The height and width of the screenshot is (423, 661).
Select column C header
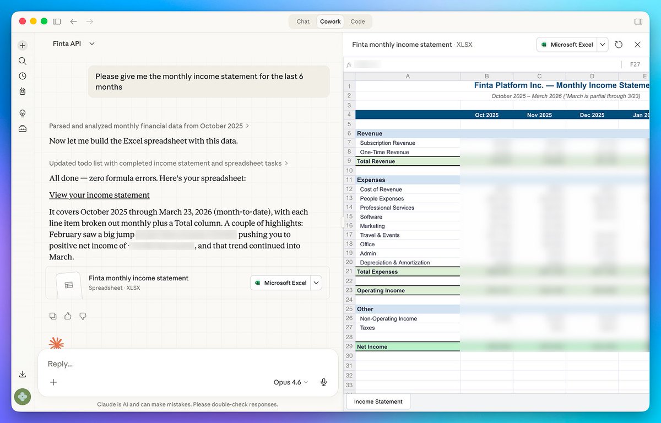[x=539, y=77]
